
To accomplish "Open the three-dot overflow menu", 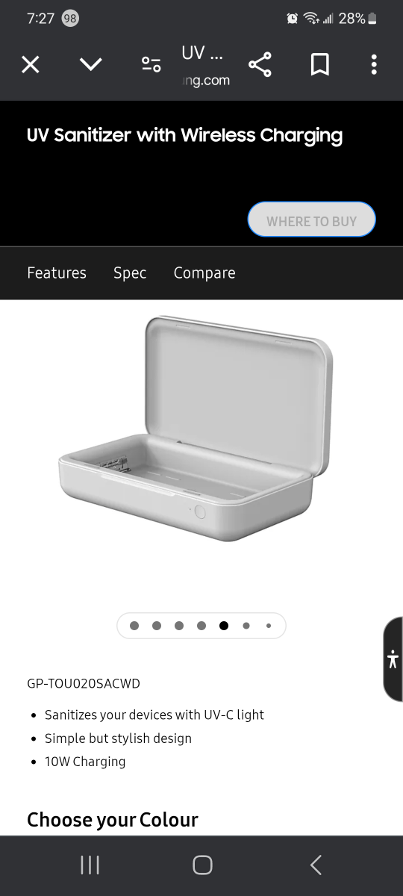I will 374,65.
